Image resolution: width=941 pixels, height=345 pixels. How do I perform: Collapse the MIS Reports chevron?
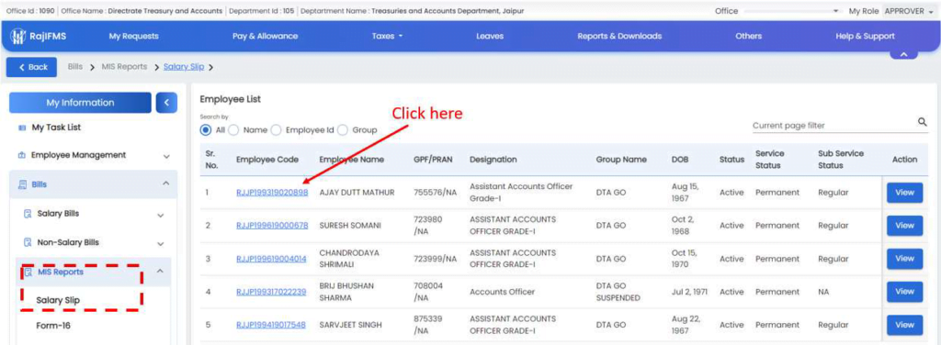(160, 271)
